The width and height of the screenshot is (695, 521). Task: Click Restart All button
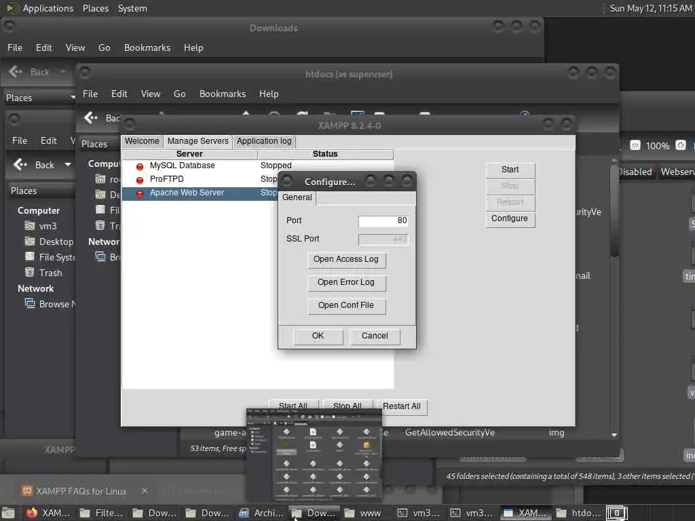(x=402, y=406)
